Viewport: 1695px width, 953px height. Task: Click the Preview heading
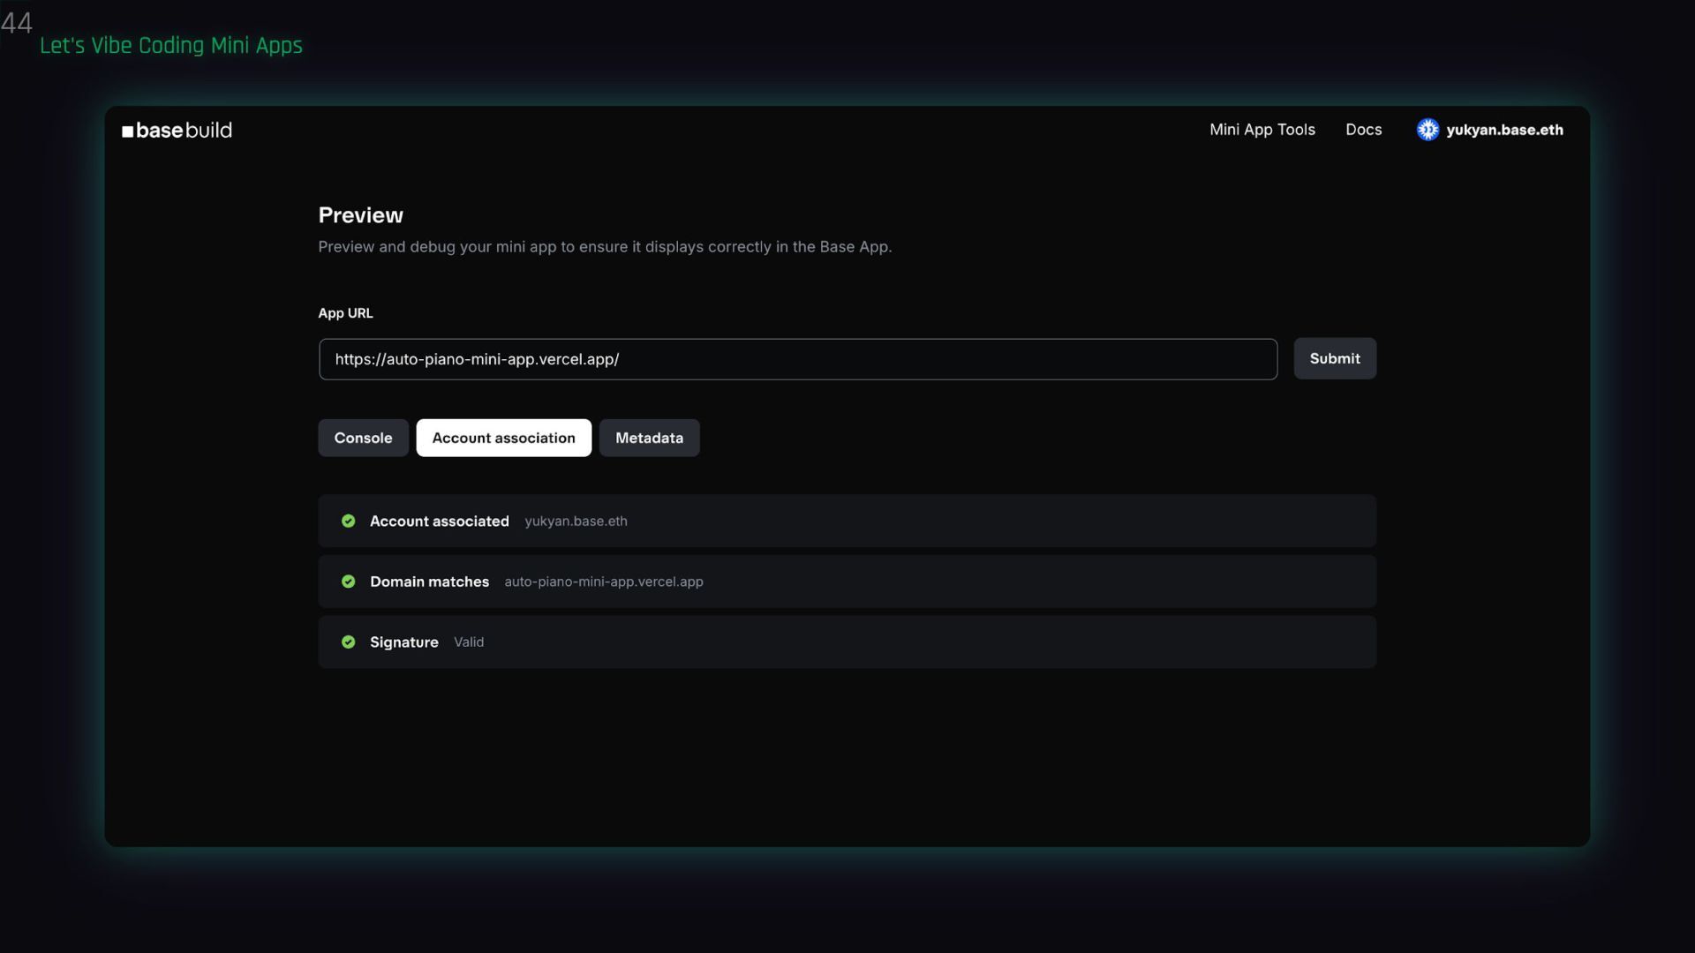pyautogui.click(x=360, y=215)
